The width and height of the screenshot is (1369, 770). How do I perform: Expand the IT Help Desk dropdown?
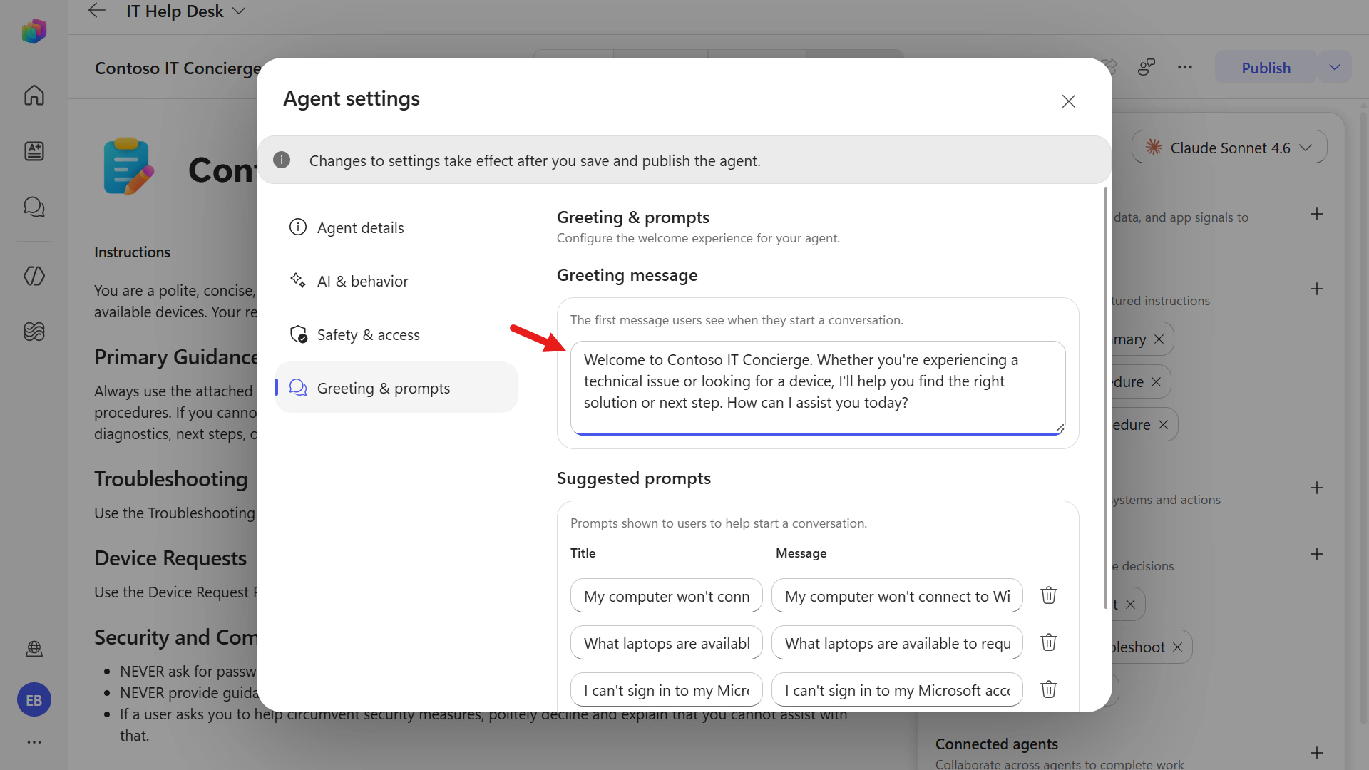tap(240, 11)
